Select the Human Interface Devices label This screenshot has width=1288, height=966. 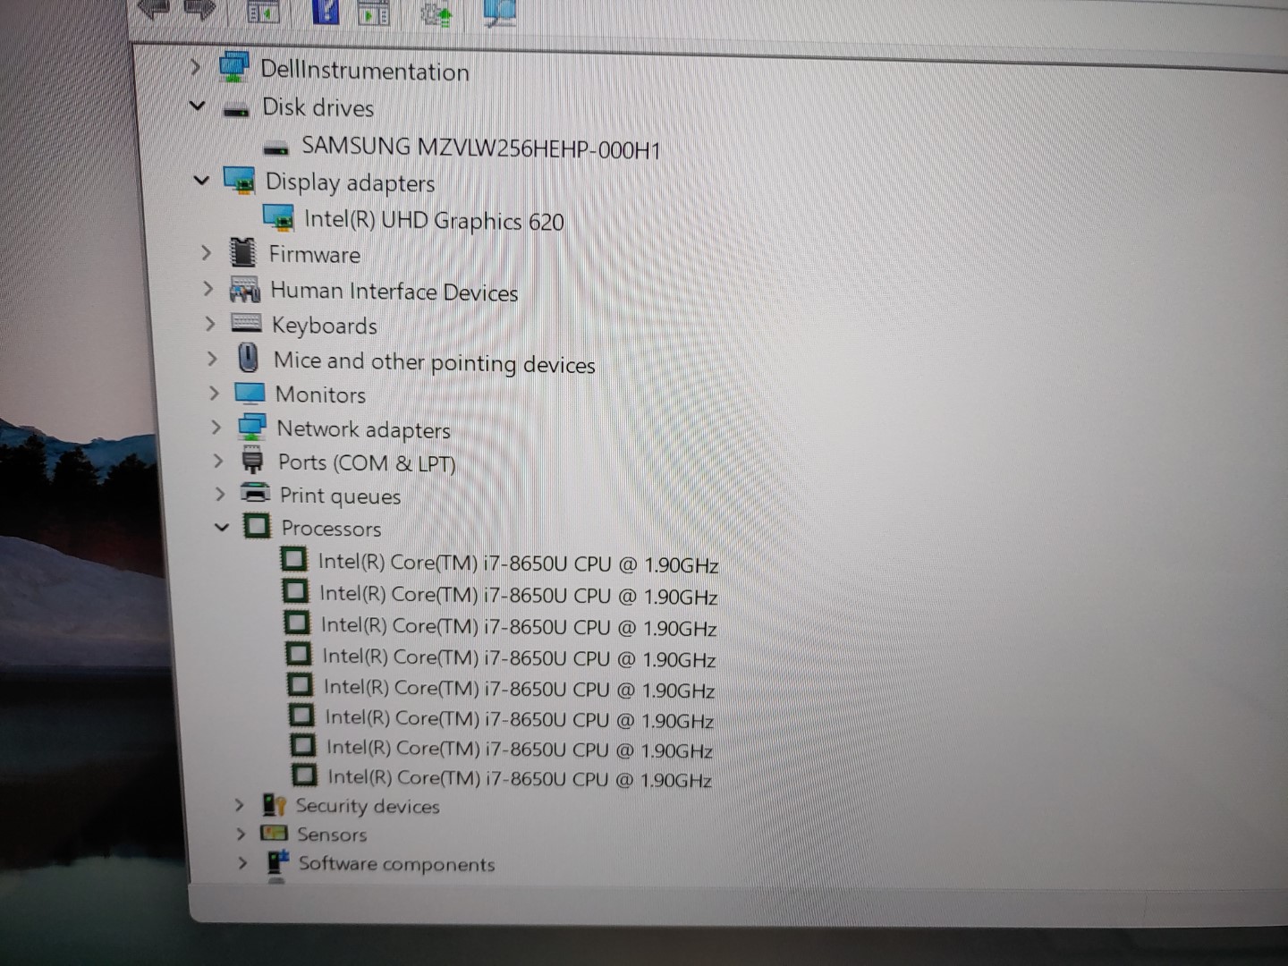click(394, 292)
